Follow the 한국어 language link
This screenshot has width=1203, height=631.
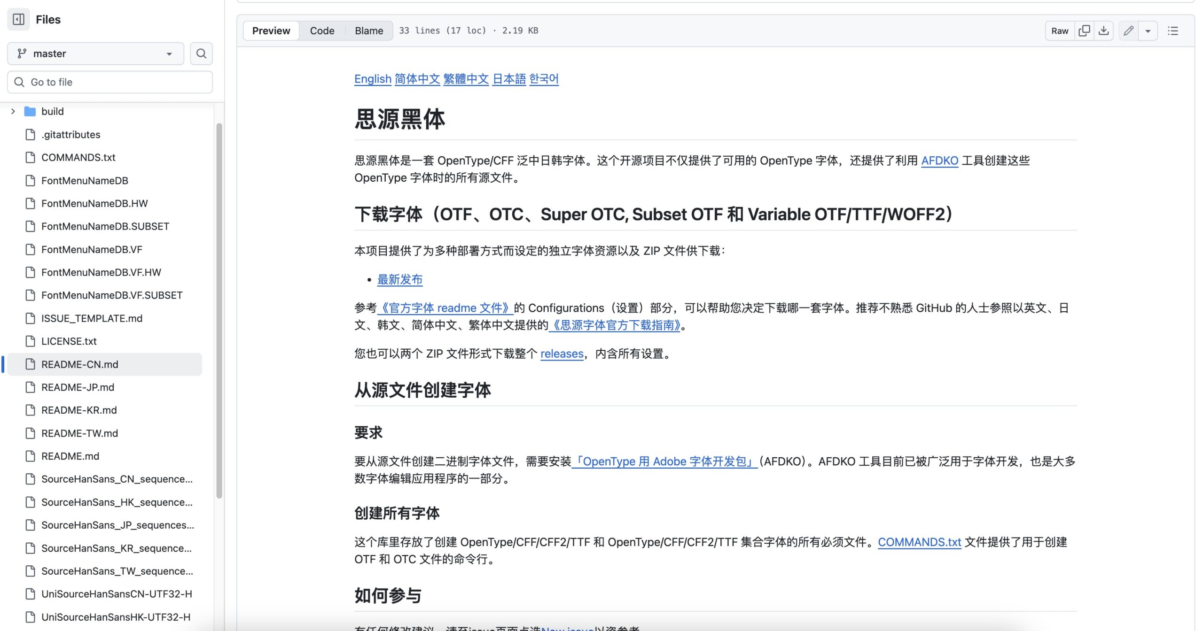[x=544, y=79]
